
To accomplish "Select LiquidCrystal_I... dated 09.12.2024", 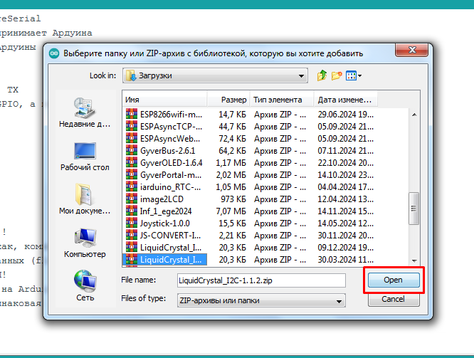I will pos(171,248).
